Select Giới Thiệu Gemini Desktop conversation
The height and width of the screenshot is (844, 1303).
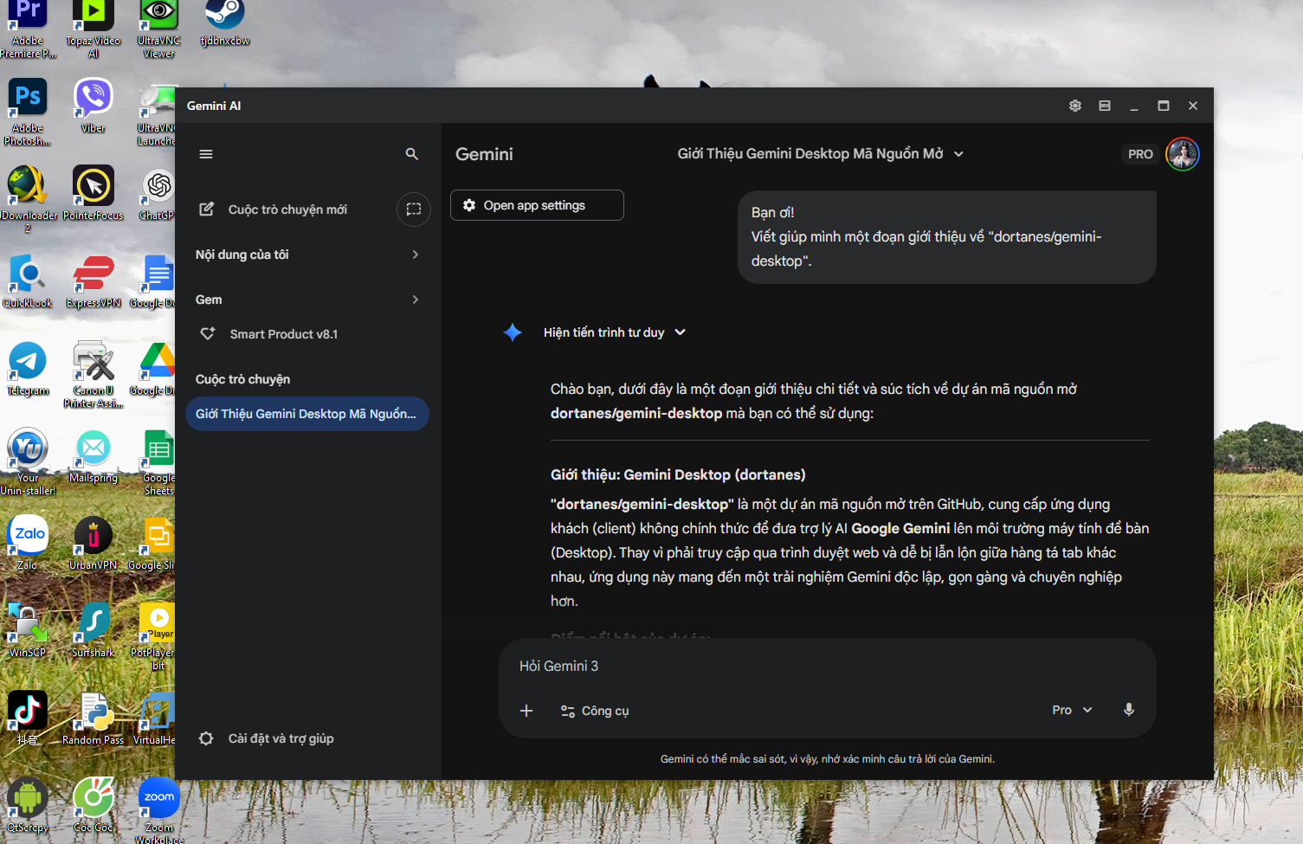pos(307,414)
